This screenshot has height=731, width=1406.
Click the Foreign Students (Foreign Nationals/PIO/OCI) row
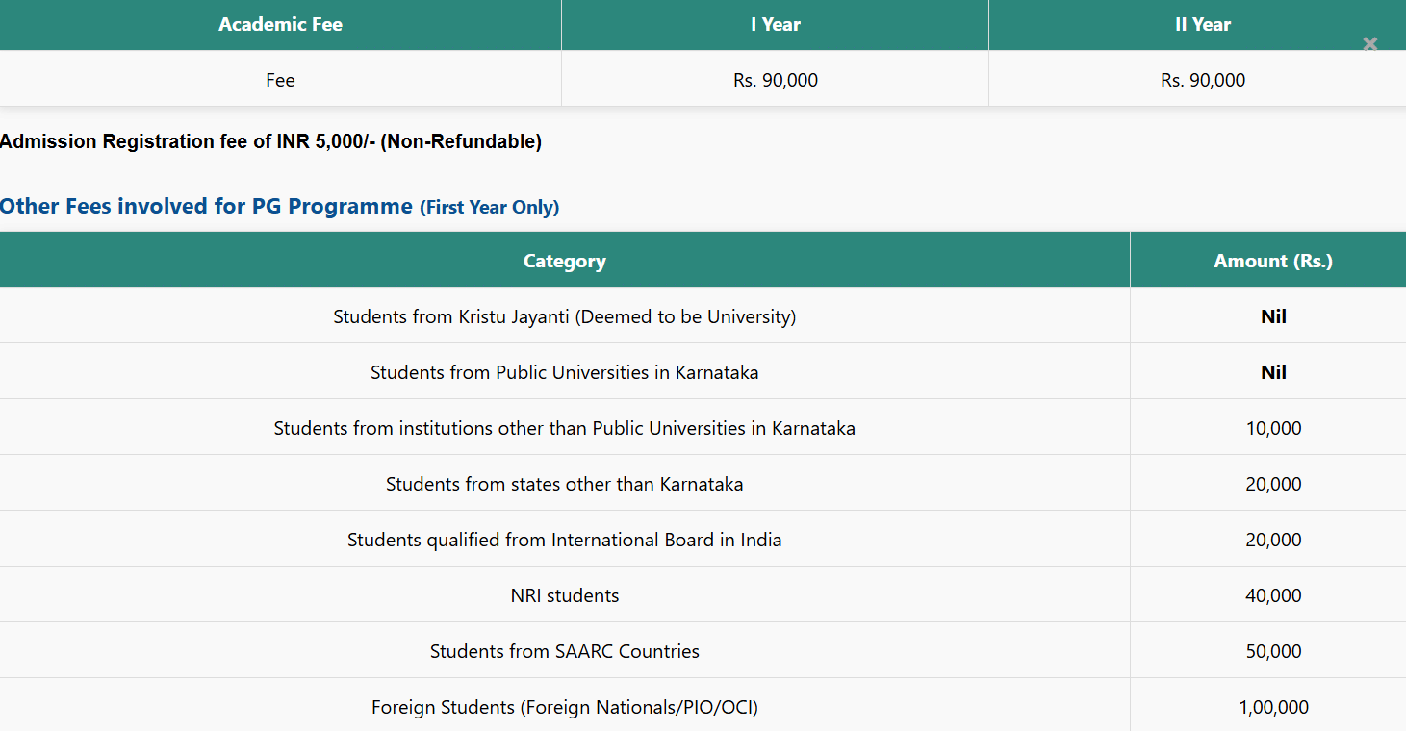coord(564,707)
